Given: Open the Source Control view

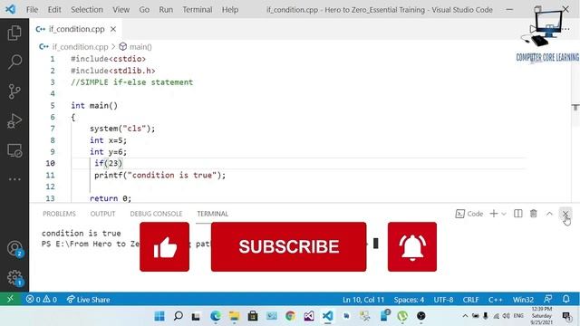Looking at the screenshot, I should click(x=14, y=91).
